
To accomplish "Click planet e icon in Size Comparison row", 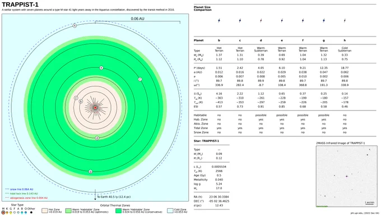I will point(282,21).
